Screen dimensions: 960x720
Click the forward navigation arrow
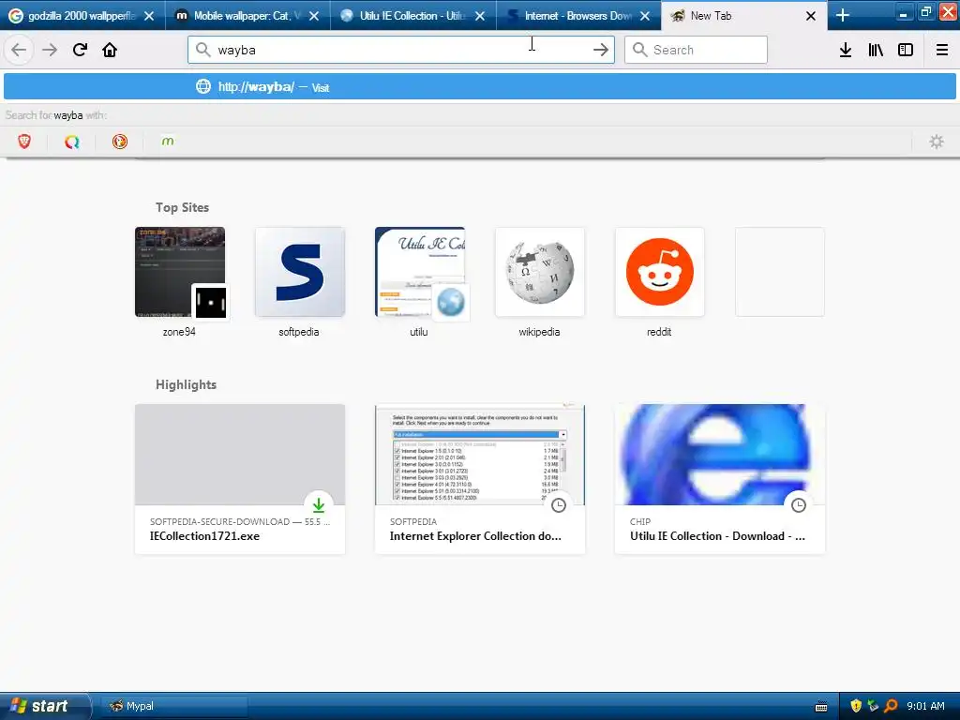[x=50, y=50]
